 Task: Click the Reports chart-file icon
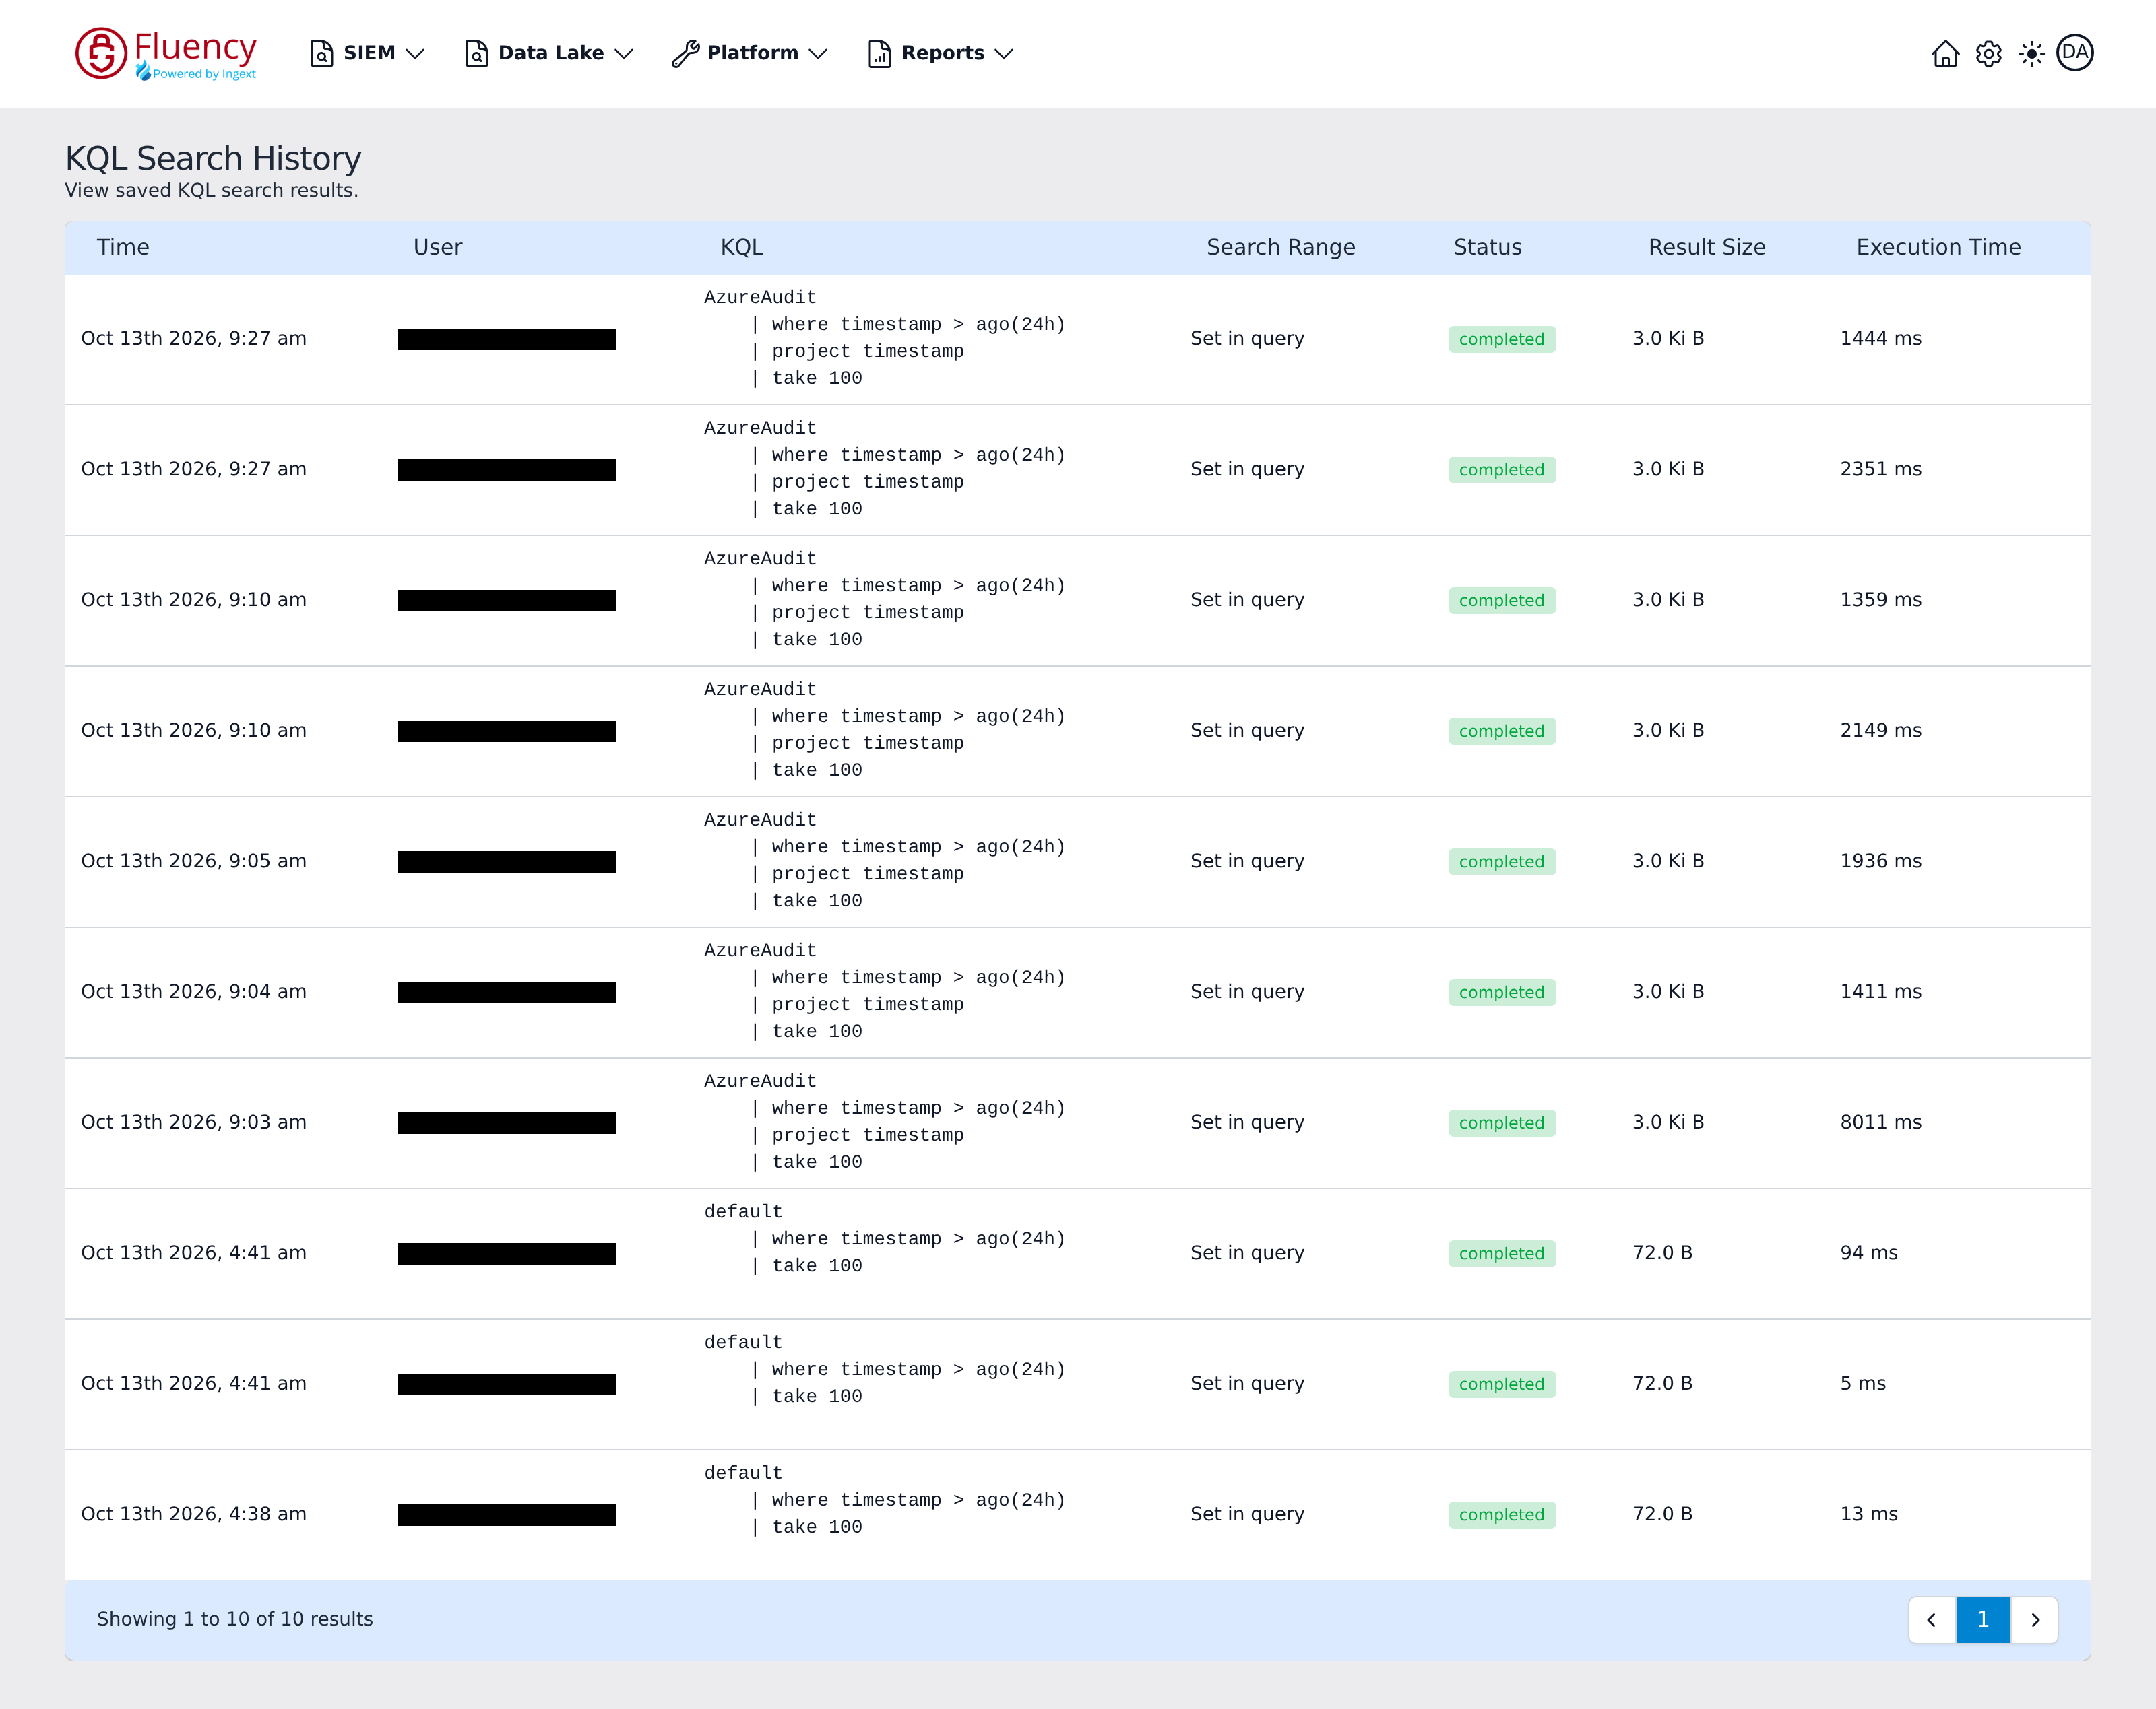tap(879, 53)
